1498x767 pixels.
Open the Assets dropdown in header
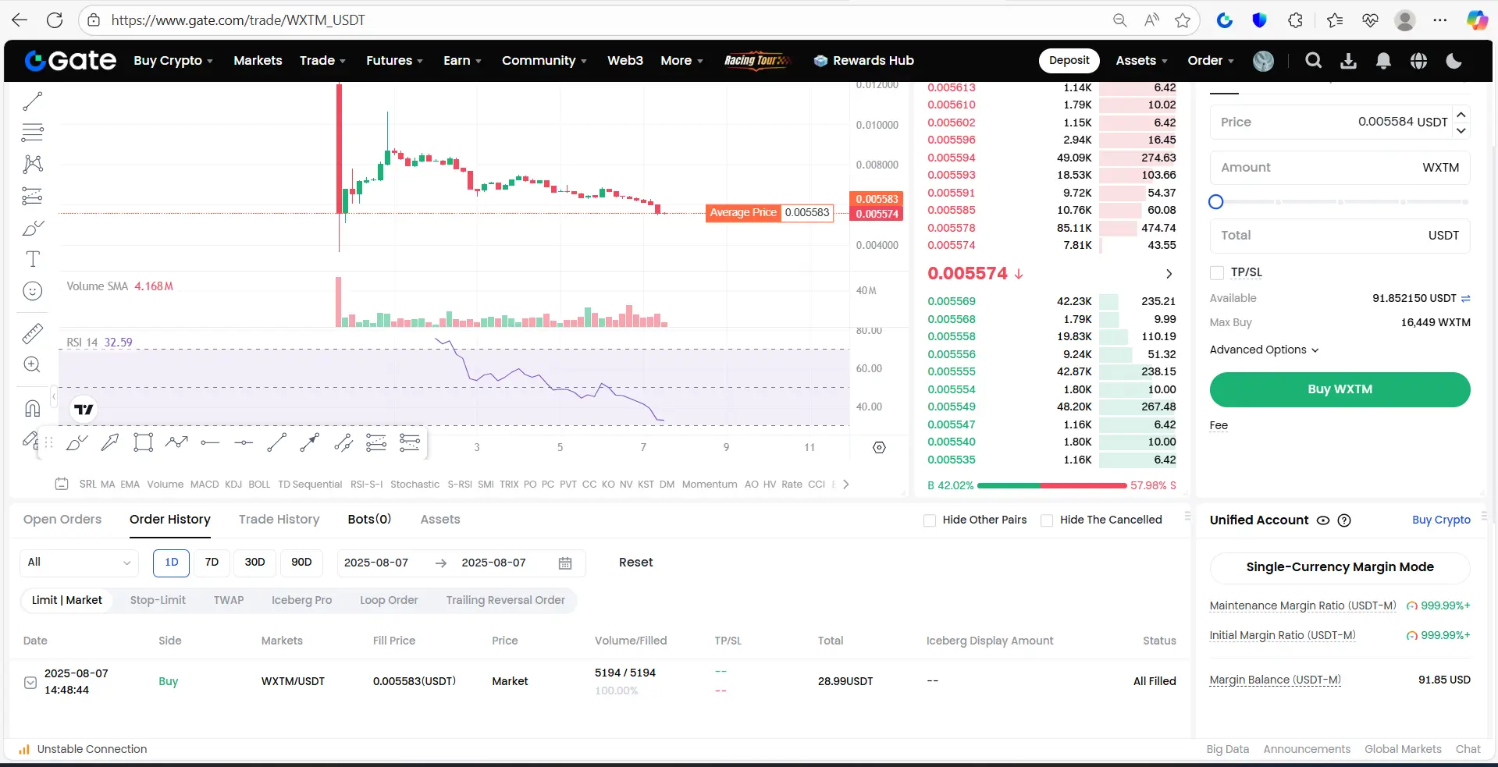pyautogui.click(x=1141, y=61)
